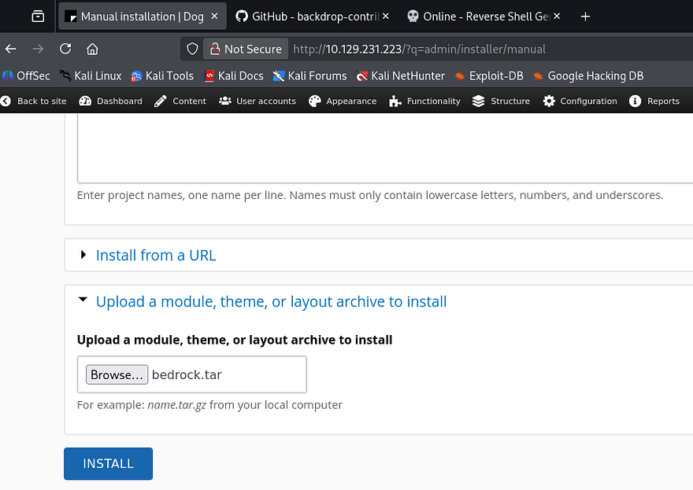Open the Functionality admin menu
Image resolution: width=693 pixels, height=490 pixels.
click(x=424, y=101)
